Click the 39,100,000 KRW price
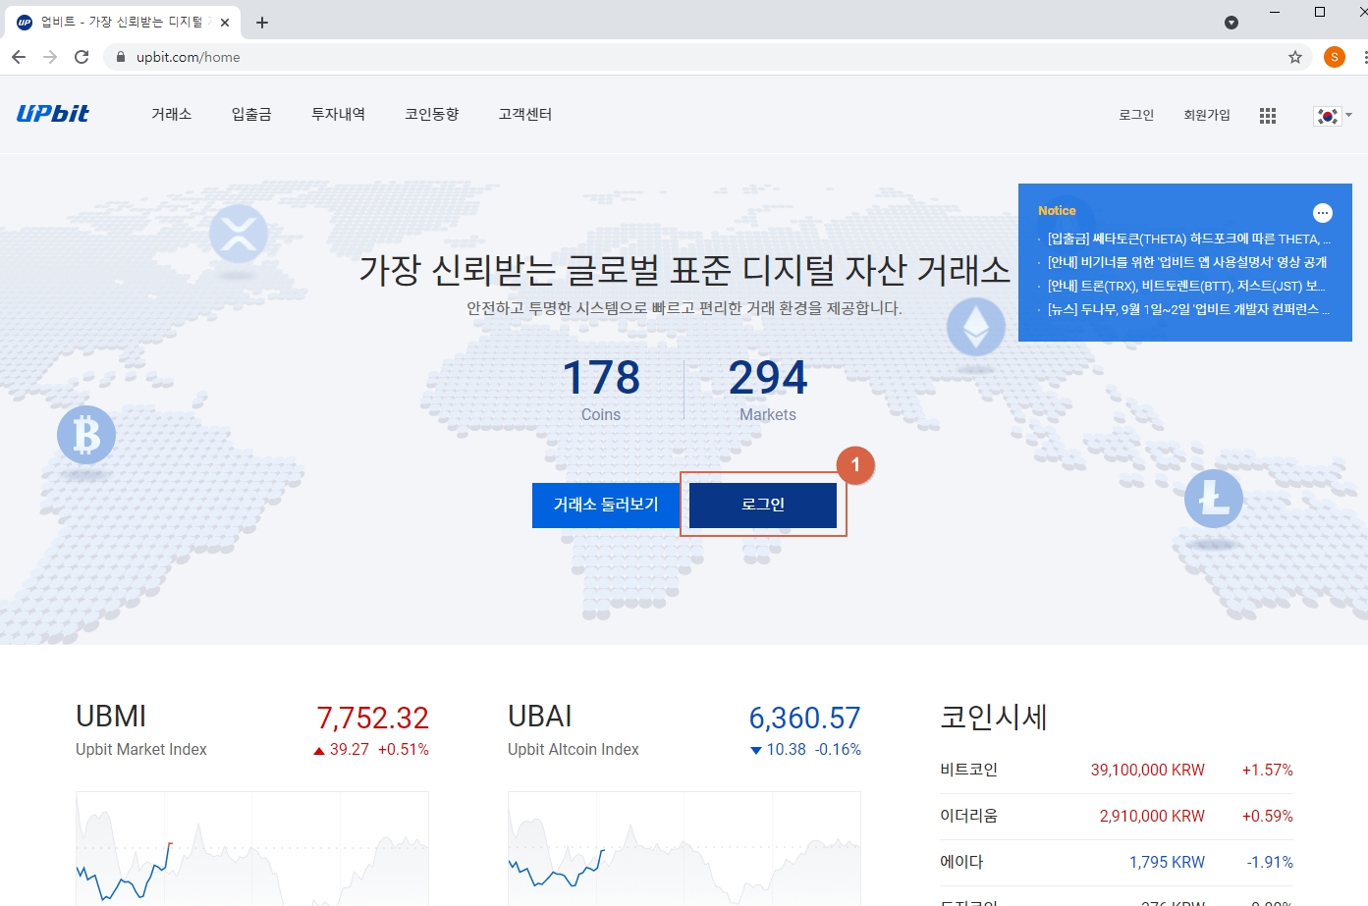Image resolution: width=1368 pixels, height=906 pixels. [x=1148, y=771]
